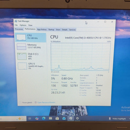This screenshot has width=130, height=130.
Task: Open the Options menu
Action: tap(23, 25)
